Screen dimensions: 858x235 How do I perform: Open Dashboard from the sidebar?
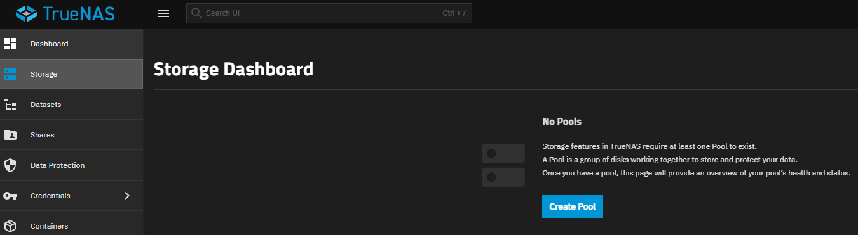click(71, 44)
